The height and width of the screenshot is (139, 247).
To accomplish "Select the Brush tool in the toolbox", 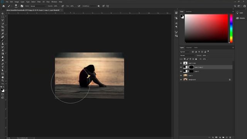I will coord(3,40).
